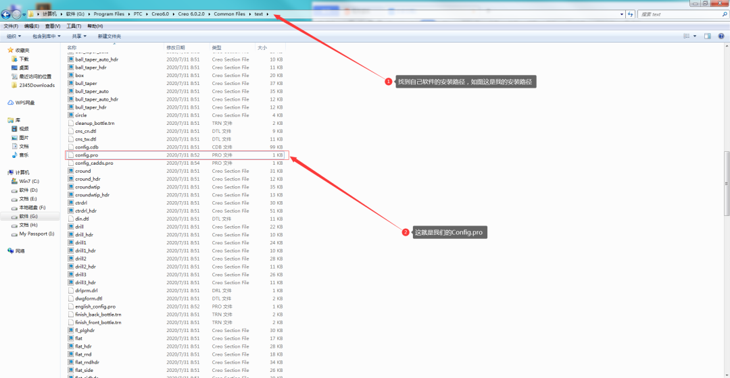The width and height of the screenshot is (730, 378).
Task: Navigate to Creo 6.0.2.0 breadcrumb
Action: coord(191,14)
